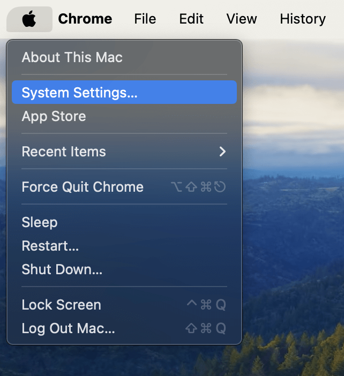Choose Log Out Mac…

tap(68, 328)
